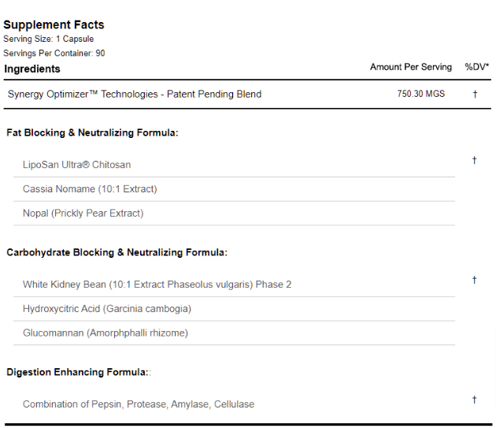This screenshot has width=496, height=428.
Task: Click dagger symbol next to LipoSan Ultra
Action: click(475, 160)
